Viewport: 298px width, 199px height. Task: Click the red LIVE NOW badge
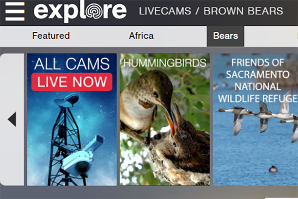click(72, 82)
